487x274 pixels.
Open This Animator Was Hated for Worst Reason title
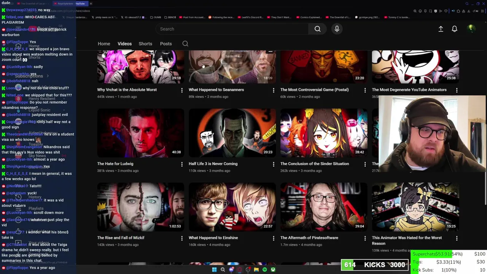pyautogui.click(x=407, y=241)
